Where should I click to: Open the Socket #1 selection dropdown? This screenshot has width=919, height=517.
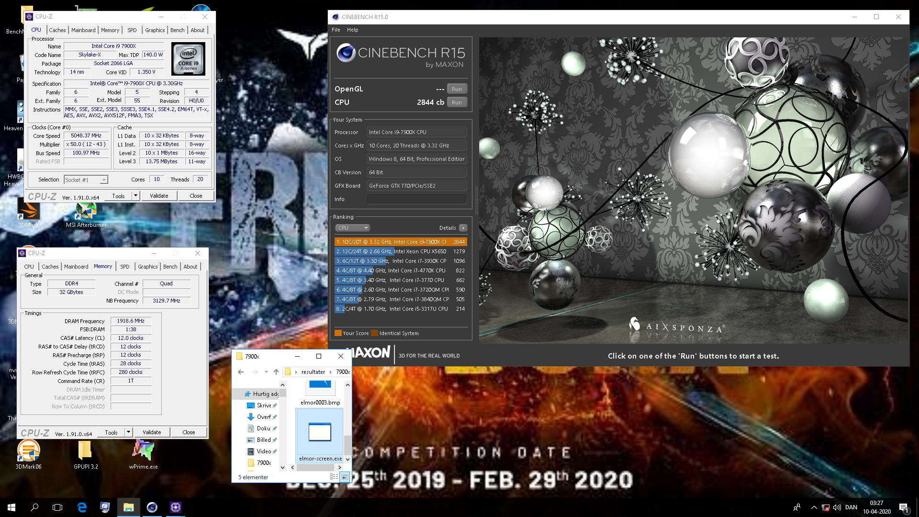[86, 180]
